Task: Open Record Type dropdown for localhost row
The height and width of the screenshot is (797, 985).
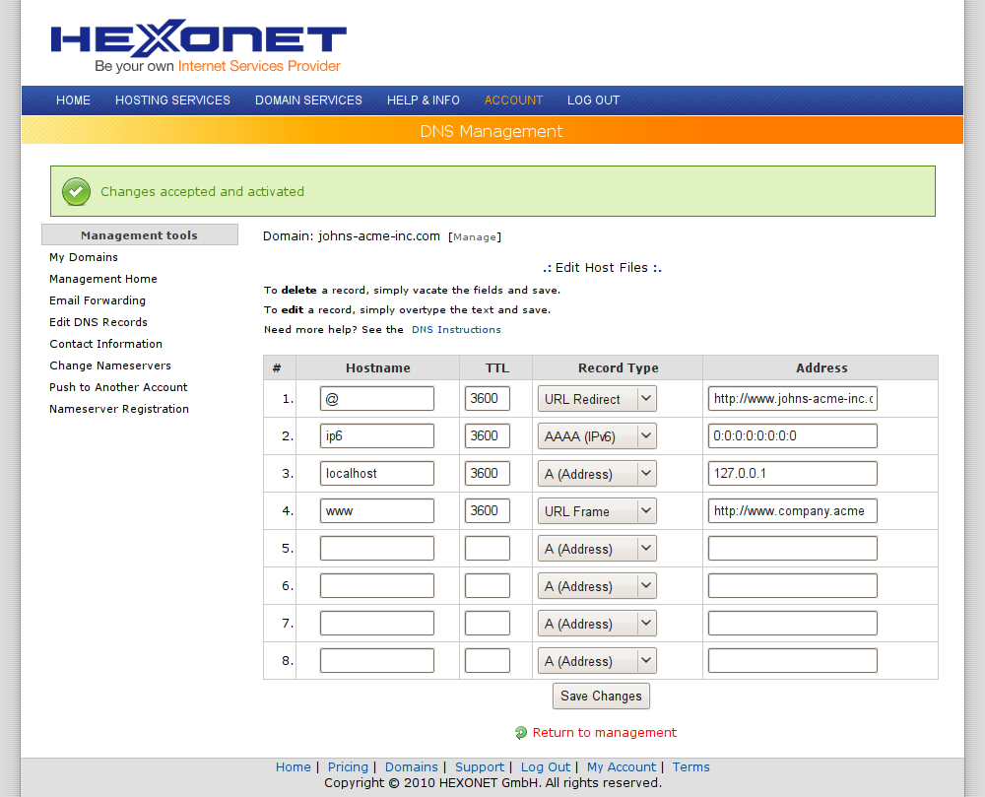Action: 597,474
